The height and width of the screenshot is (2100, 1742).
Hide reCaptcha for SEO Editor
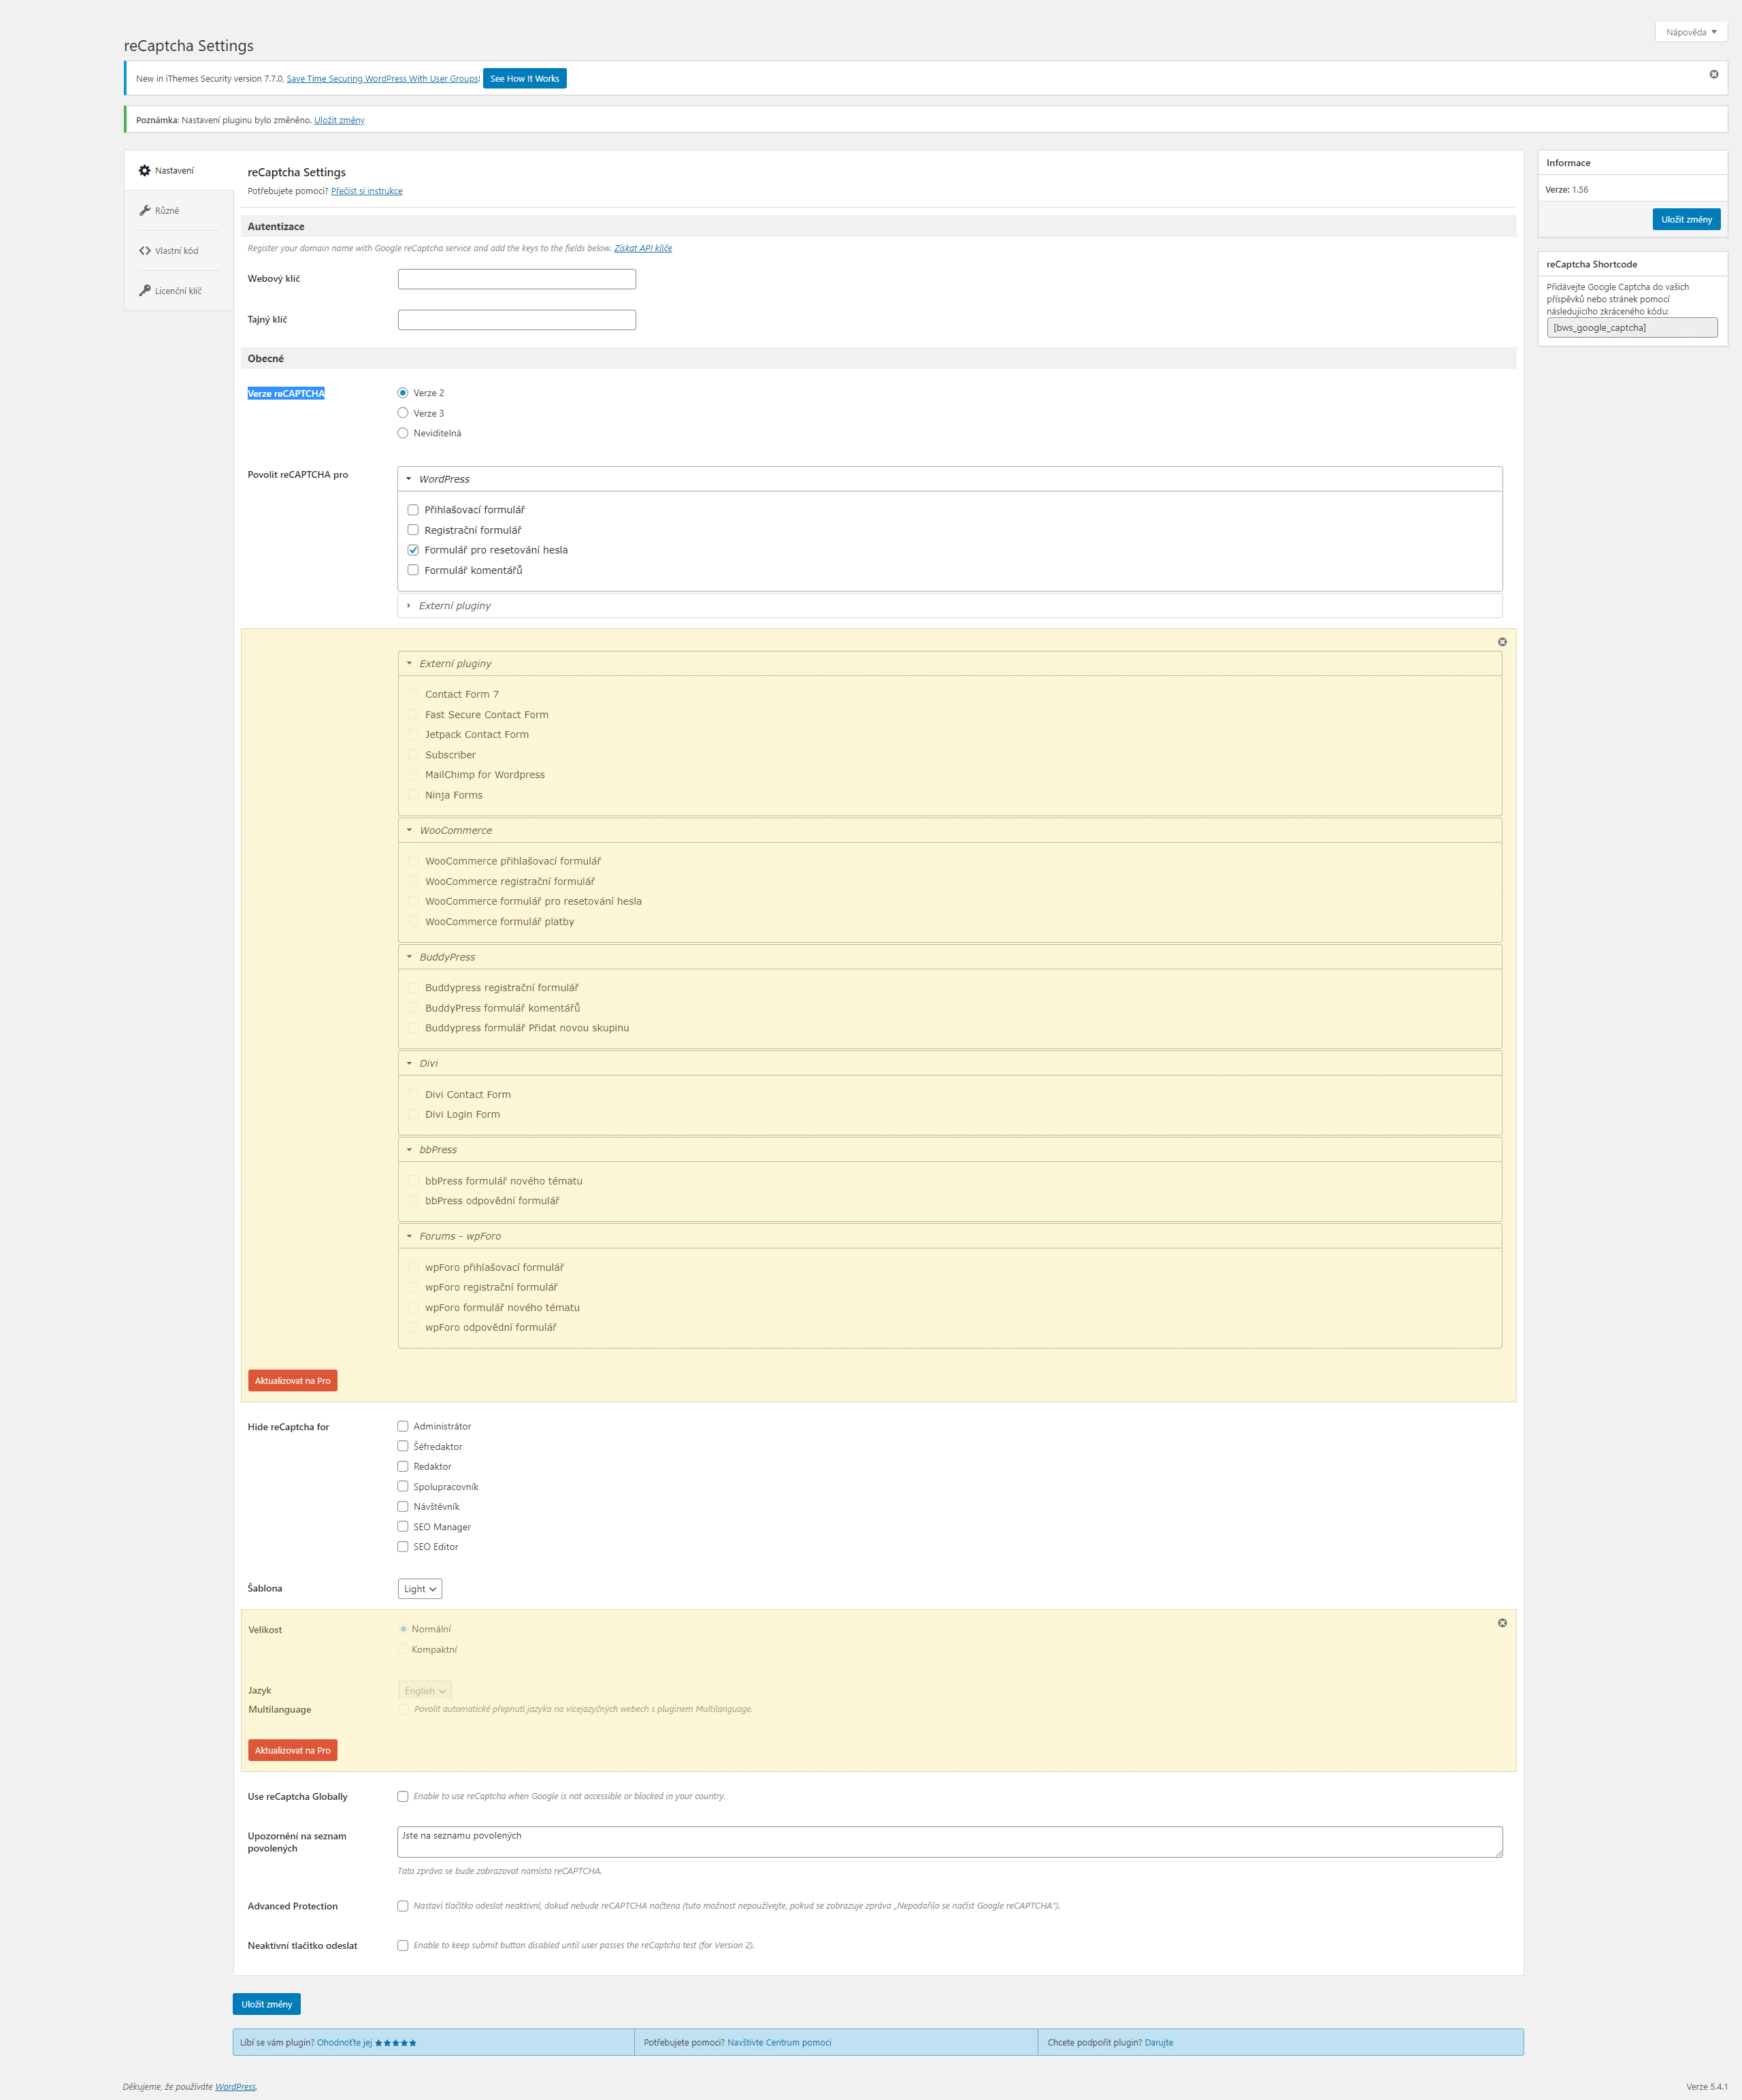tap(403, 1547)
